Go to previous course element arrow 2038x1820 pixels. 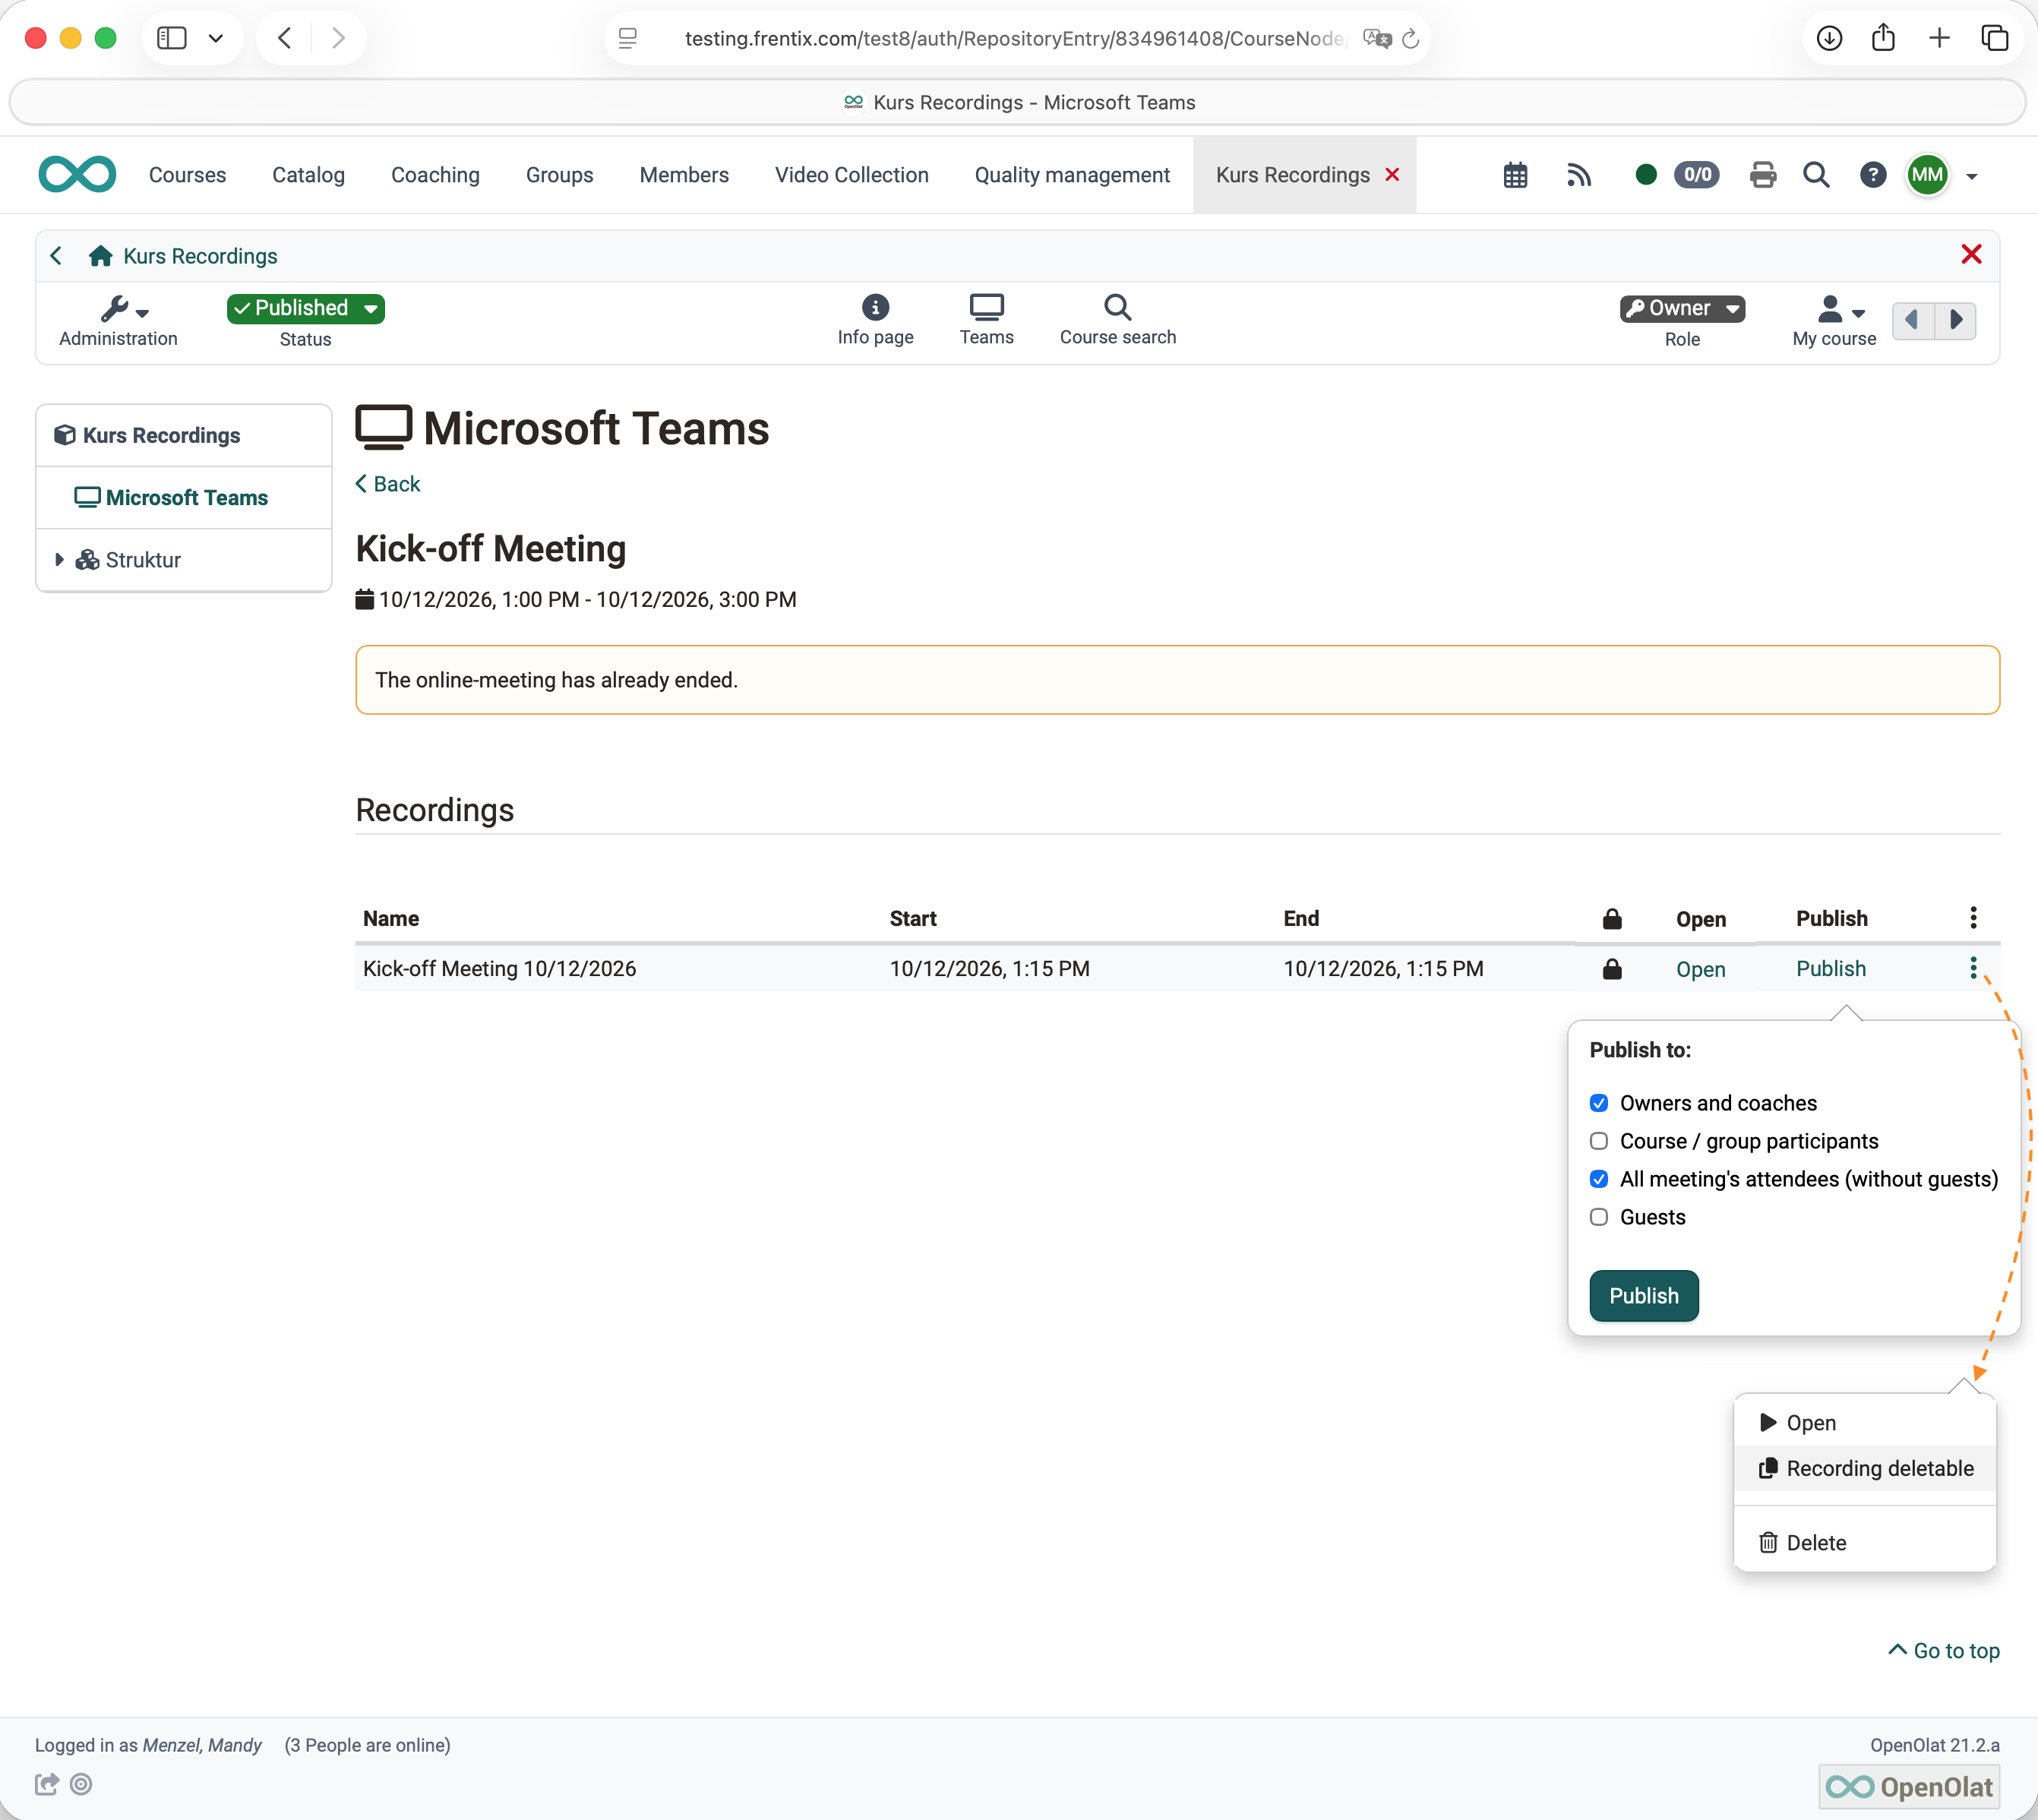pyautogui.click(x=1912, y=320)
